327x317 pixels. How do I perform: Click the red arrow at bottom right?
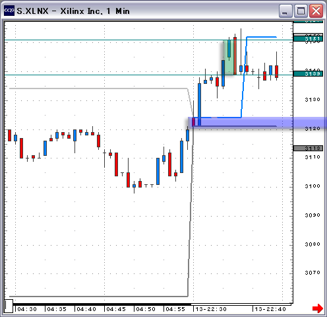(x=318, y=308)
